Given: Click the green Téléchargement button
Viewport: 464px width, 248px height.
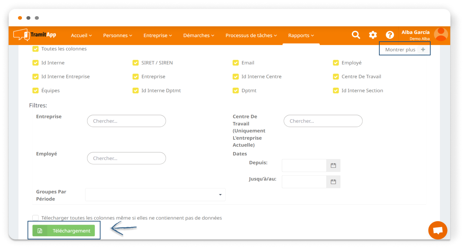Looking at the screenshot, I should point(64,231).
